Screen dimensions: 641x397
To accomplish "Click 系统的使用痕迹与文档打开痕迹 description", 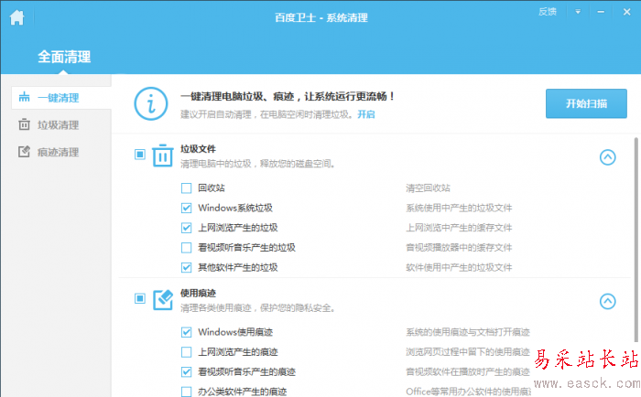I will point(468,332).
